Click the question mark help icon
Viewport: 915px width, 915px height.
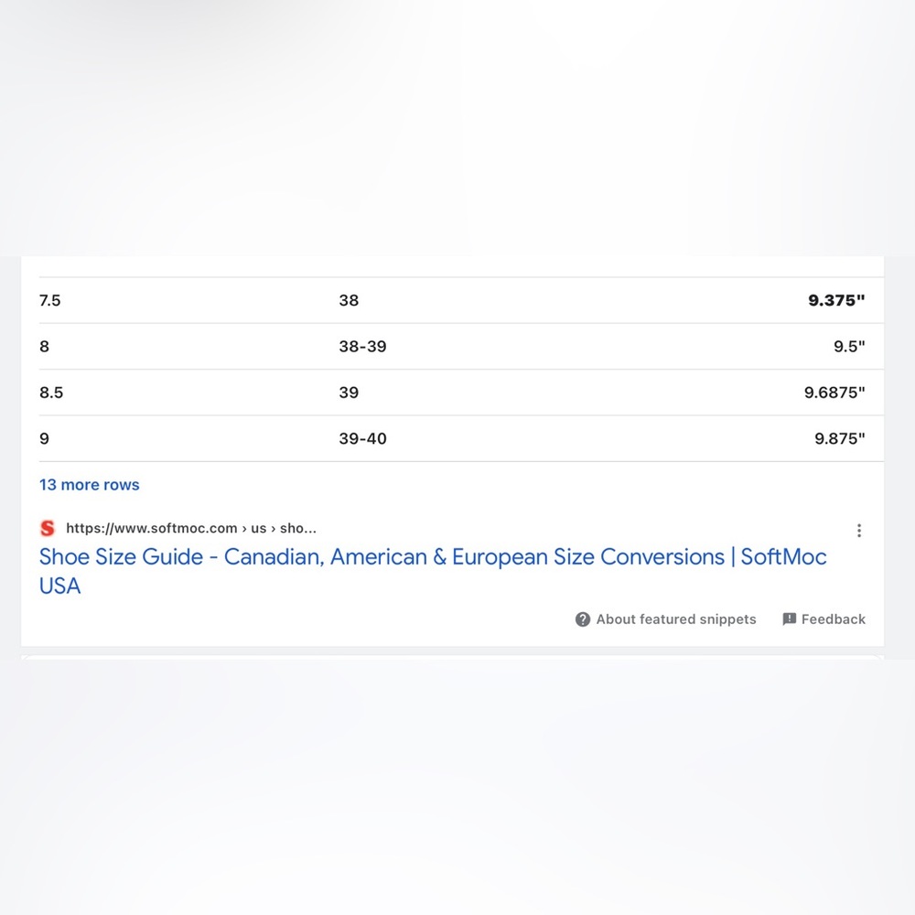coord(583,619)
